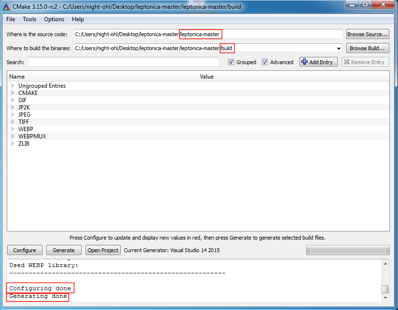Click the Open Project button

103,250
